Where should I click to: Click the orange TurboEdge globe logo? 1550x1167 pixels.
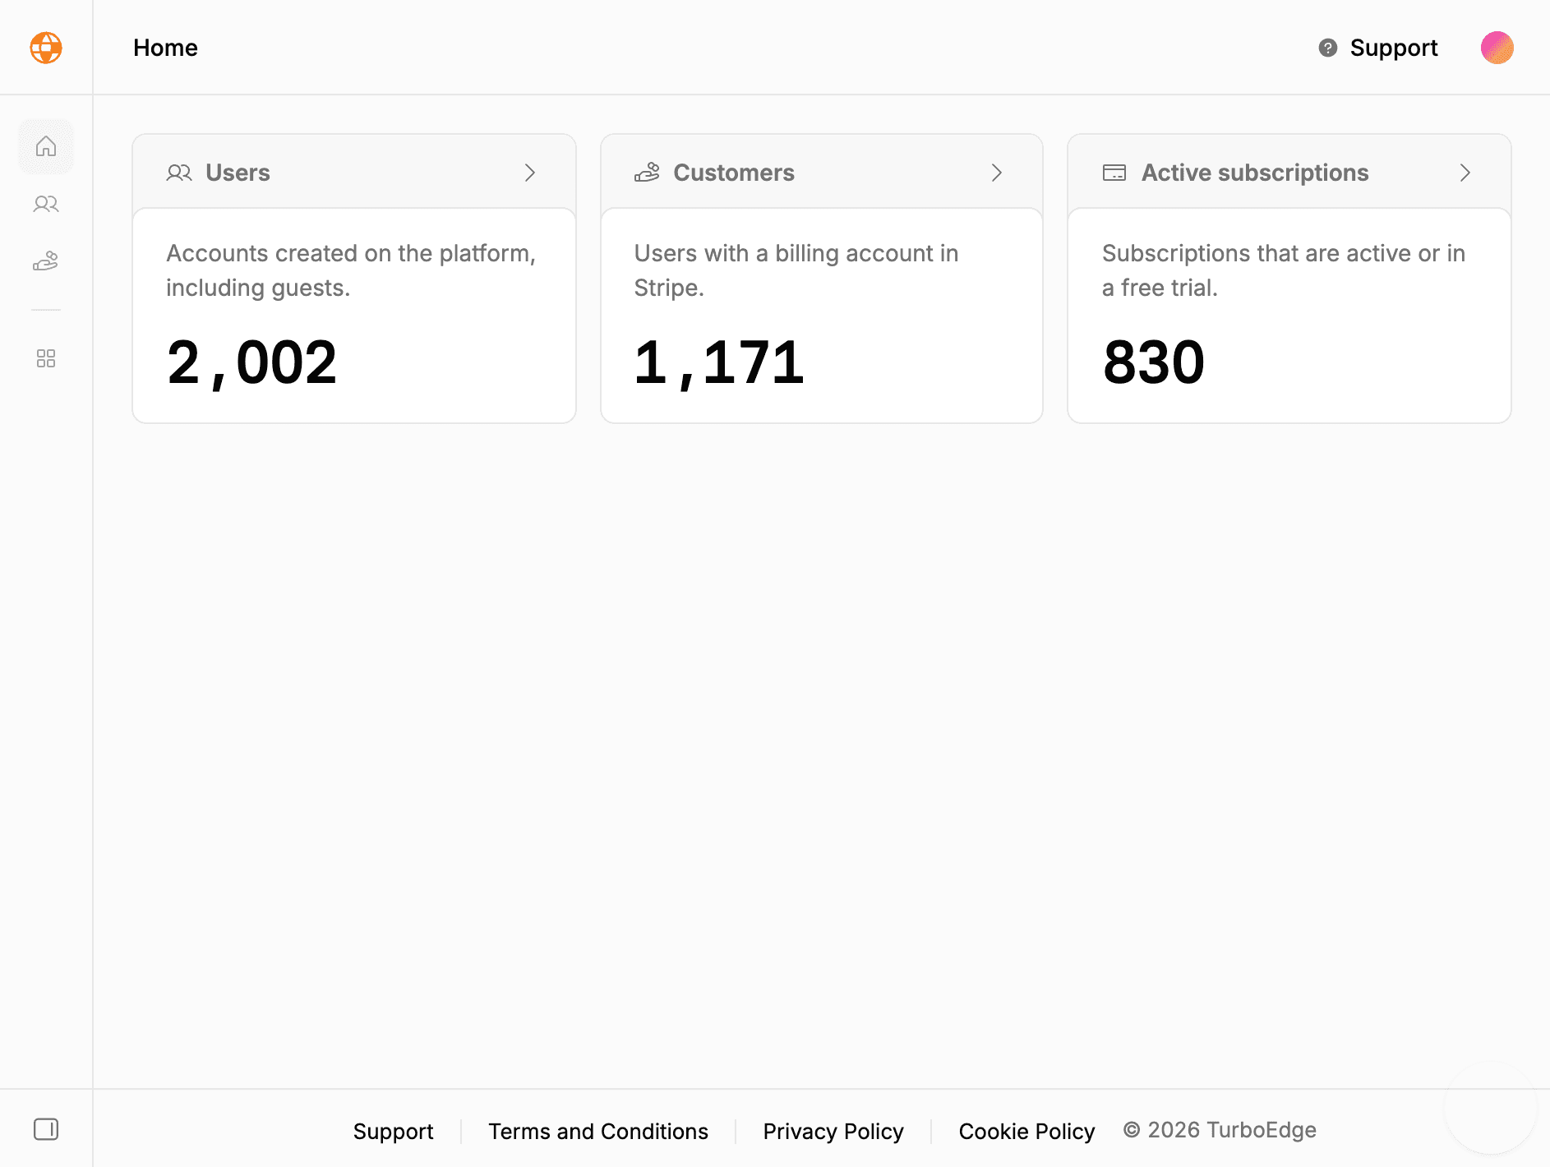pos(46,48)
